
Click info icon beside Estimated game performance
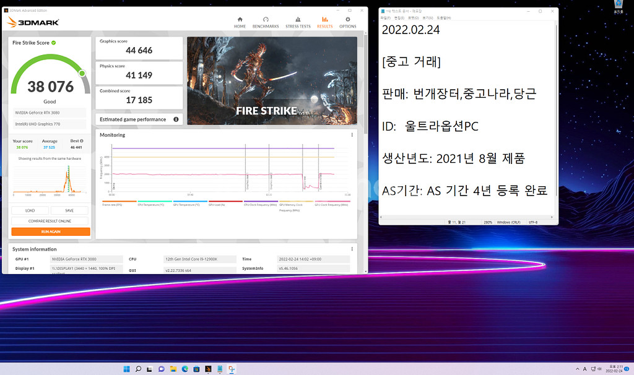tap(176, 119)
